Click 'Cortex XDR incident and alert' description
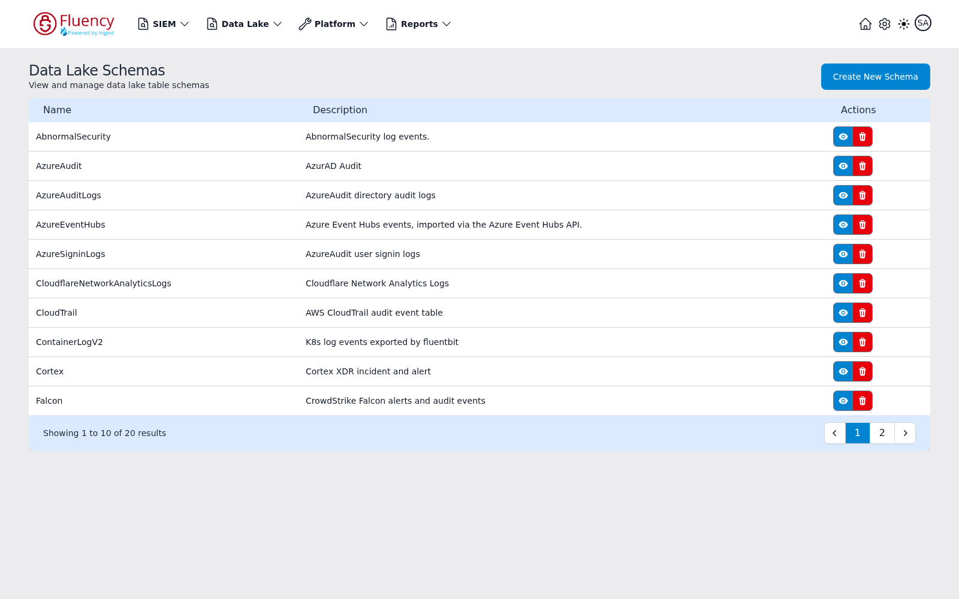 click(x=368, y=371)
